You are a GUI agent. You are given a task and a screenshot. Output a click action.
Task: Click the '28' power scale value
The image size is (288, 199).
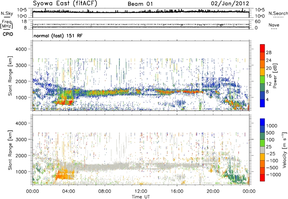point(269,52)
